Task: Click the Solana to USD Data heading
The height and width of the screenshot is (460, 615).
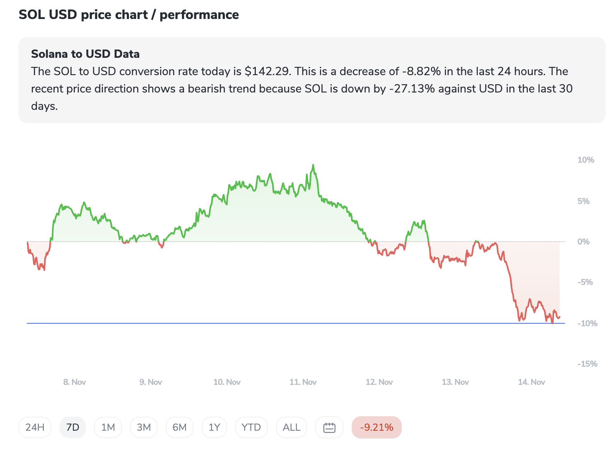Action: tap(85, 54)
